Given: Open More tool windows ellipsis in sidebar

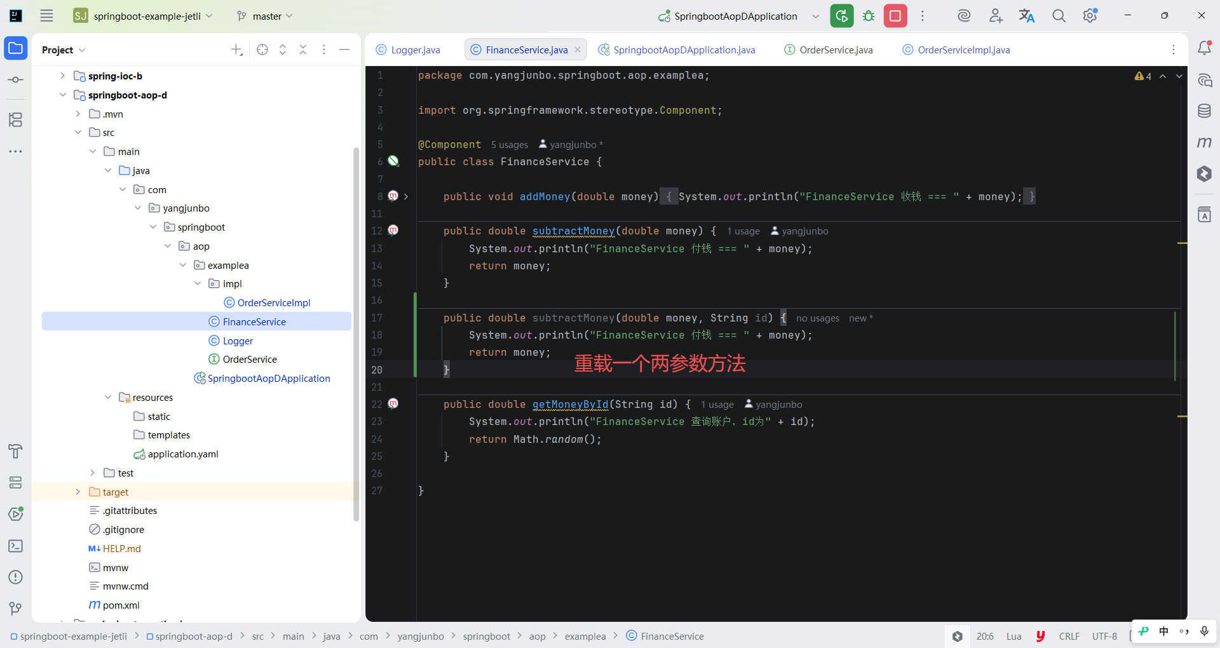Looking at the screenshot, I should [x=16, y=152].
